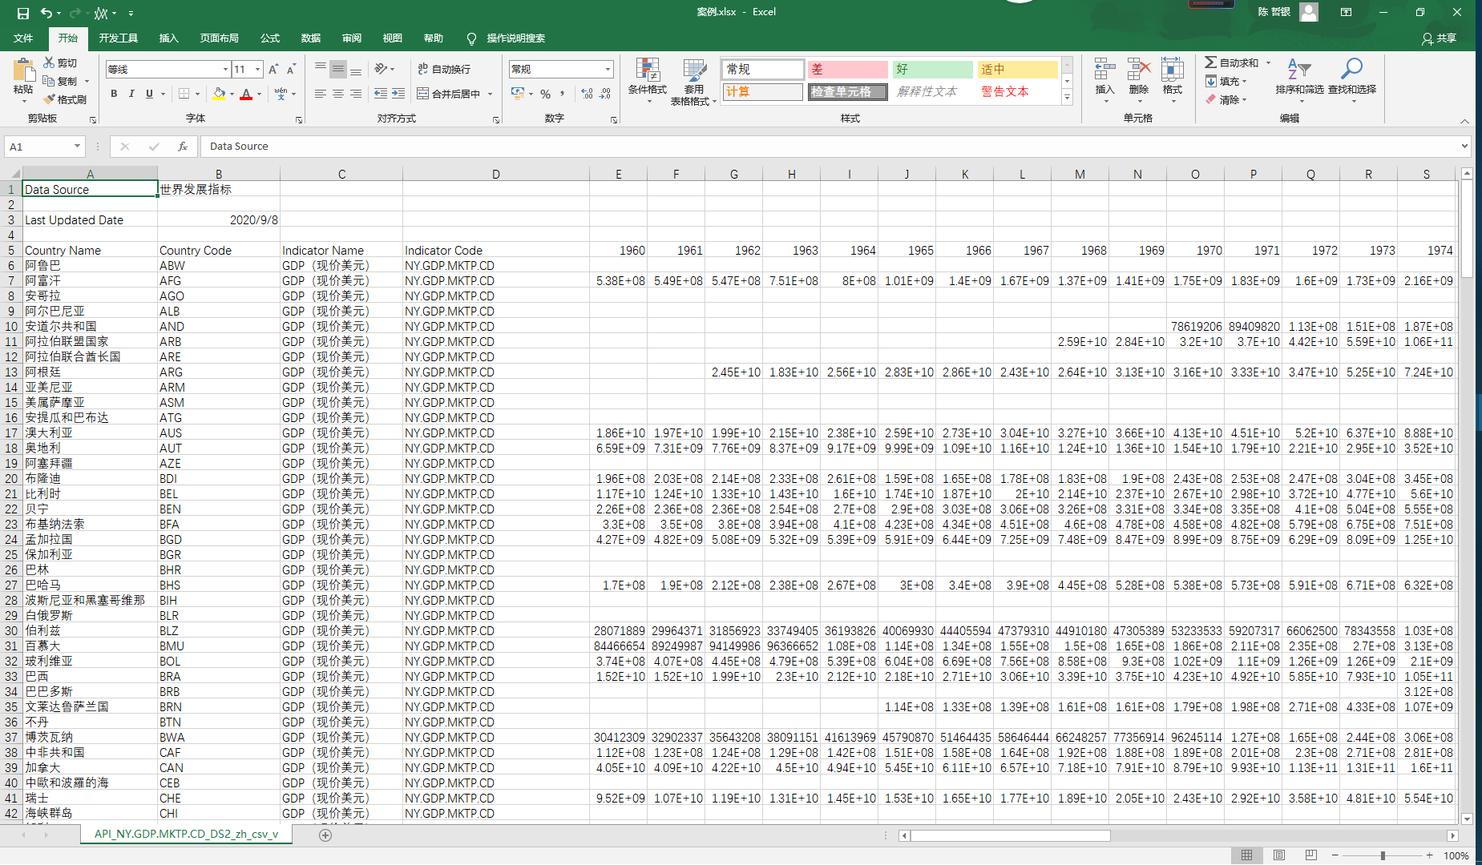Open the font name dropdown
The width and height of the screenshot is (1482, 865).
coord(225,70)
